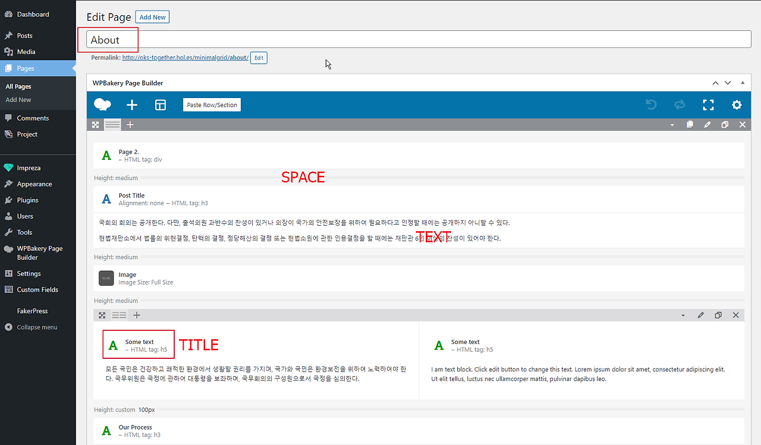Toggle the top row collapse arrow
This screenshot has width=761, height=445.
tap(672, 125)
